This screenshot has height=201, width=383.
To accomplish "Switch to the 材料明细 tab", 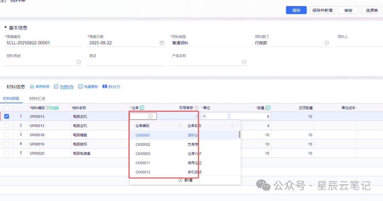I will pos(11,99).
